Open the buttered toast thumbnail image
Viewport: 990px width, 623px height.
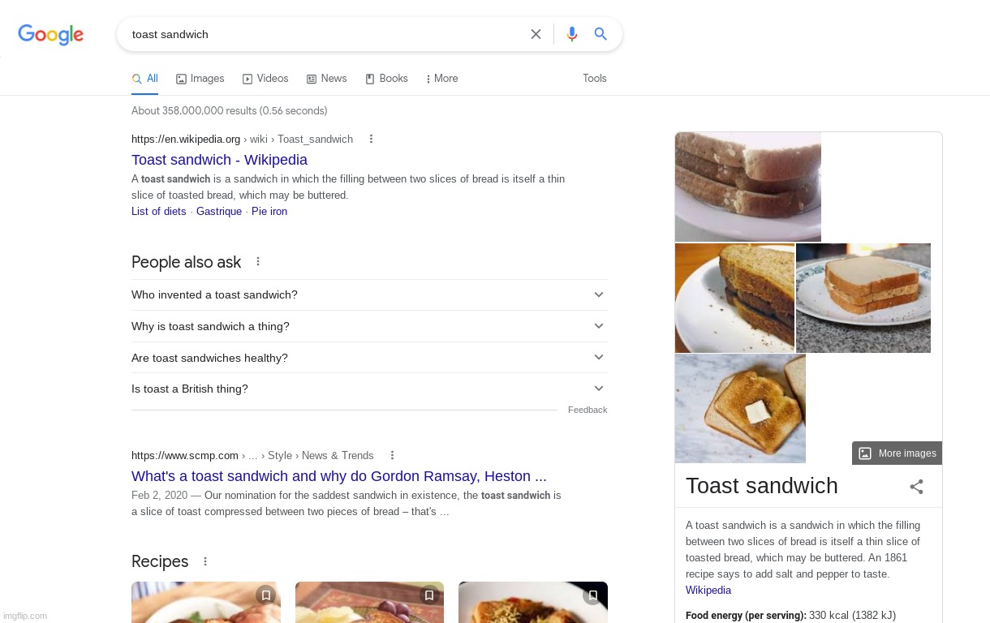coord(740,409)
